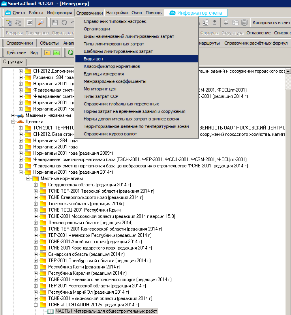Click the second tree hierarchy toolbar icon

[18, 23]
